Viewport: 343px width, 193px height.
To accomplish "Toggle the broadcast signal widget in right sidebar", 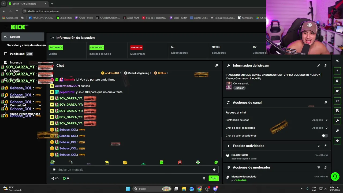I will pyautogui.click(x=337, y=101).
